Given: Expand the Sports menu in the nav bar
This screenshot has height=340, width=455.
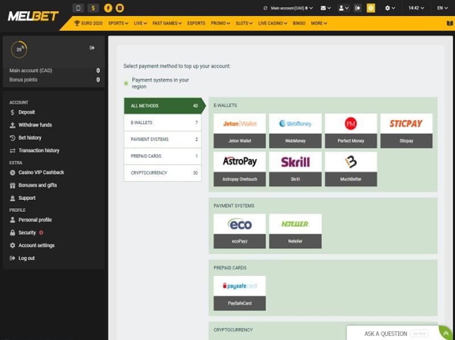Looking at the screenshot, I should pos(117,23).
